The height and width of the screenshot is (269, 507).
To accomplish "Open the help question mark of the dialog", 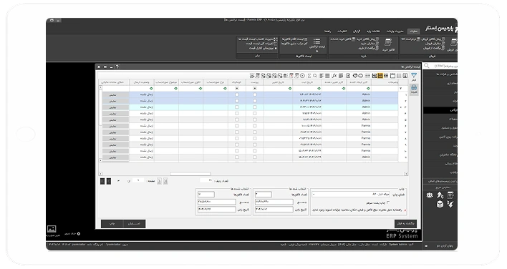I will point(117,67).
